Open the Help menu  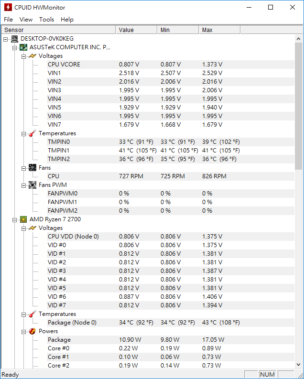[67, 19]
